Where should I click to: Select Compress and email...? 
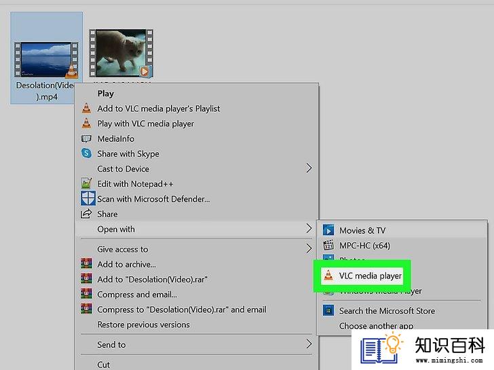coord(137,295)
